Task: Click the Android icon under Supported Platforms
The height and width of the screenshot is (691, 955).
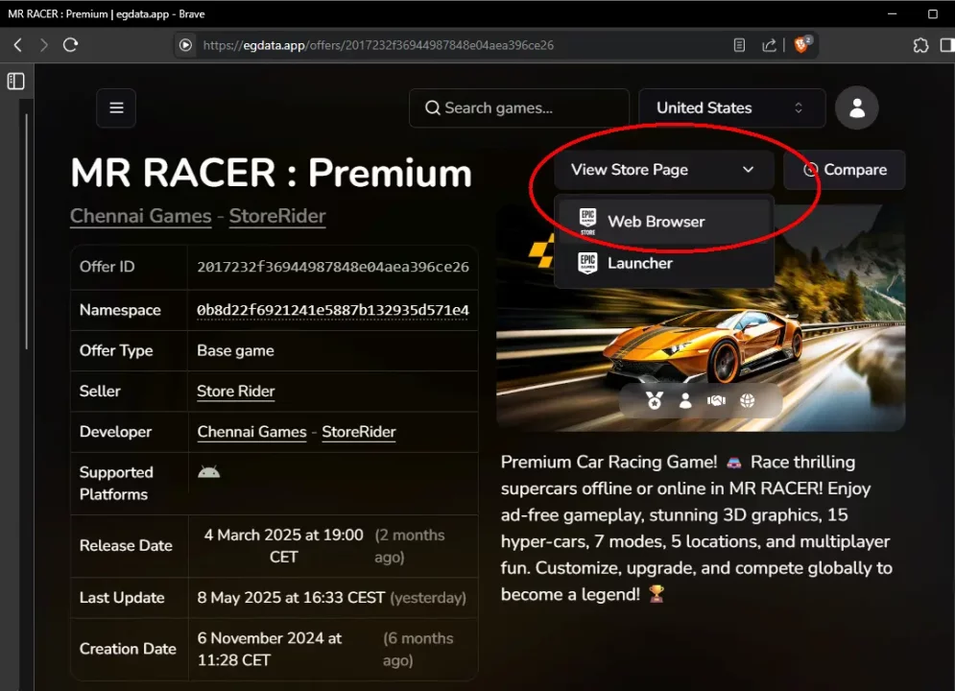Action: click(209, 471)
